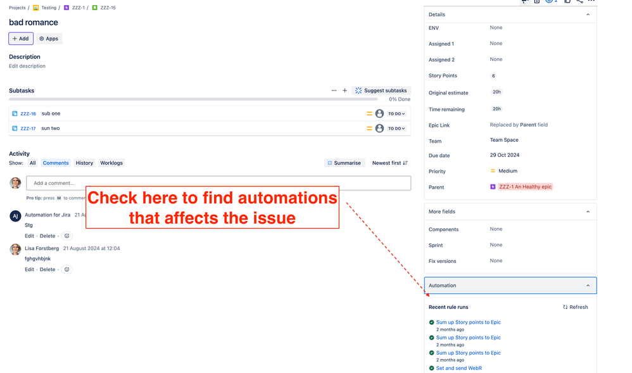The image size is (632, 373).
Task: Delete the Stg comment
Action: tap(47, 236)
